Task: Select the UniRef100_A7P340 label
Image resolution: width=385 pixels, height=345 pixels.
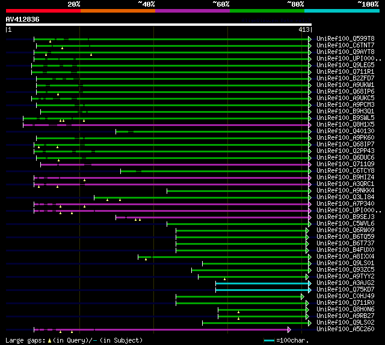Action: (x=345, y=204)
